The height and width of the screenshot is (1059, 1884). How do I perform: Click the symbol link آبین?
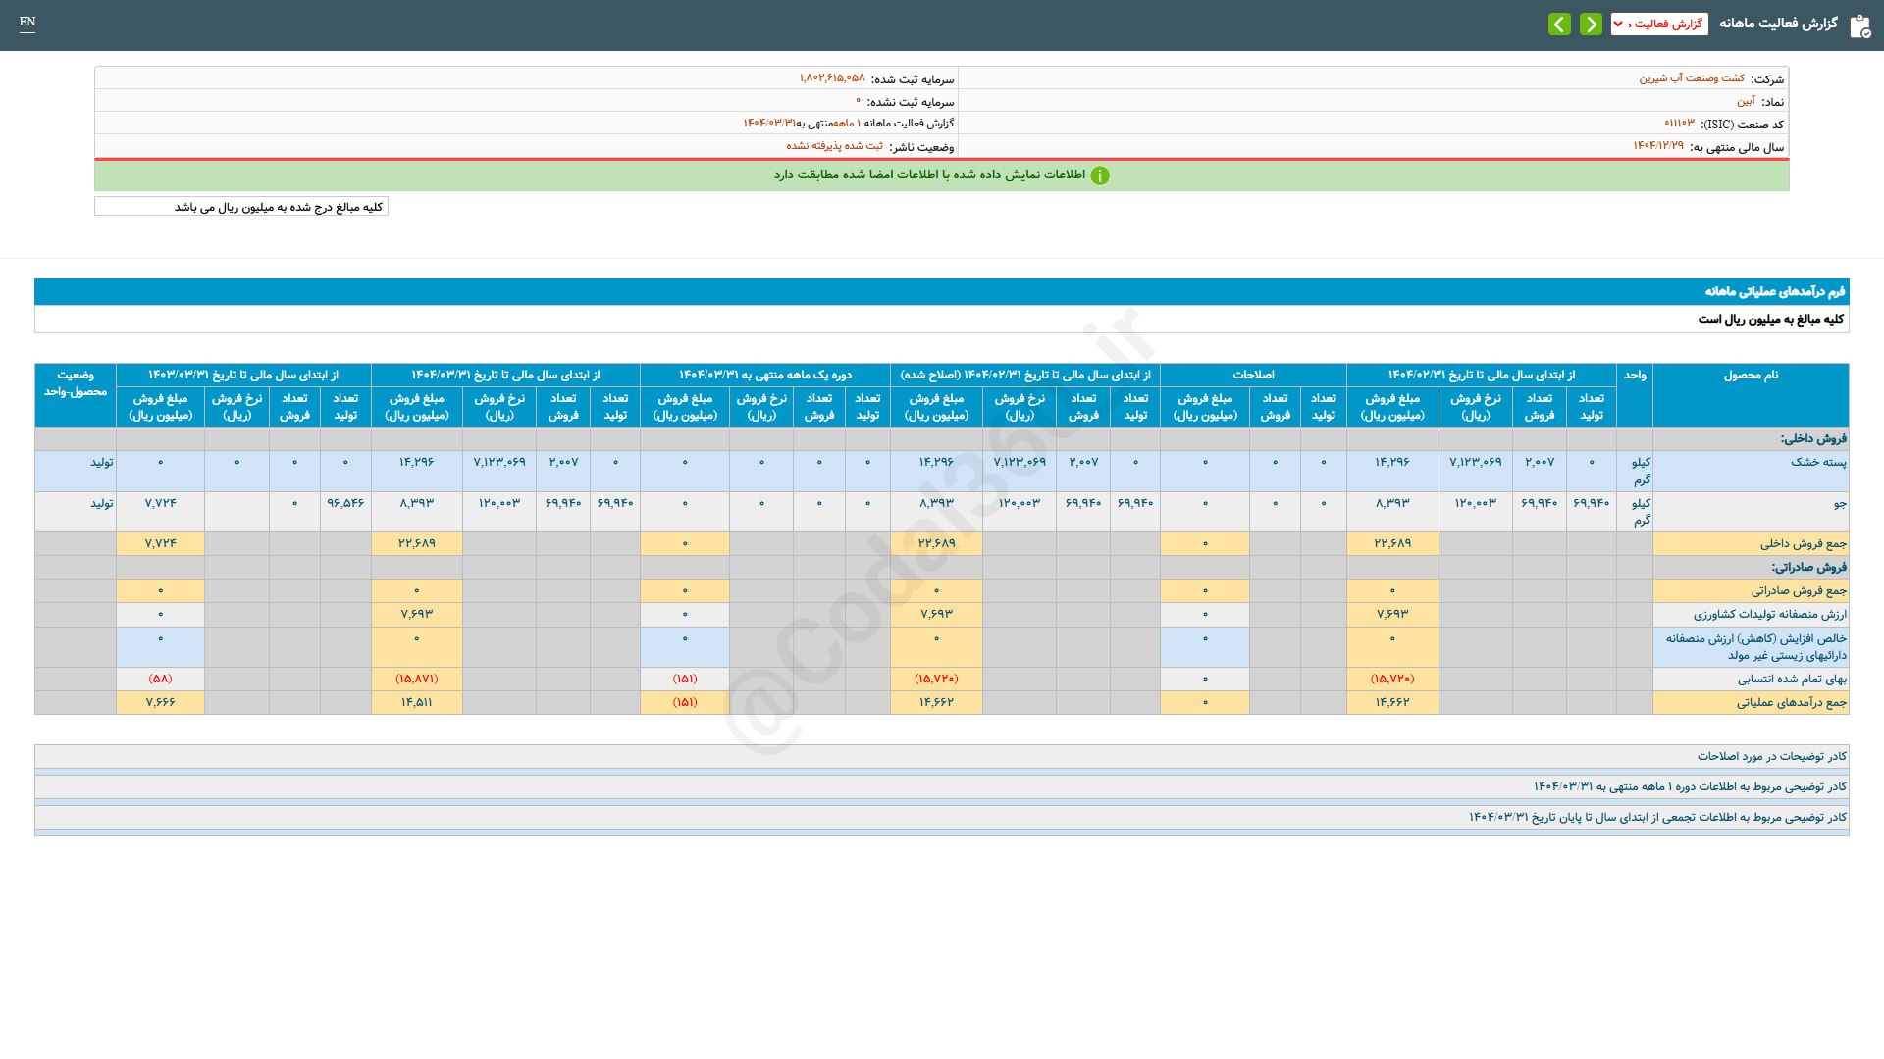coord(1746,101)
